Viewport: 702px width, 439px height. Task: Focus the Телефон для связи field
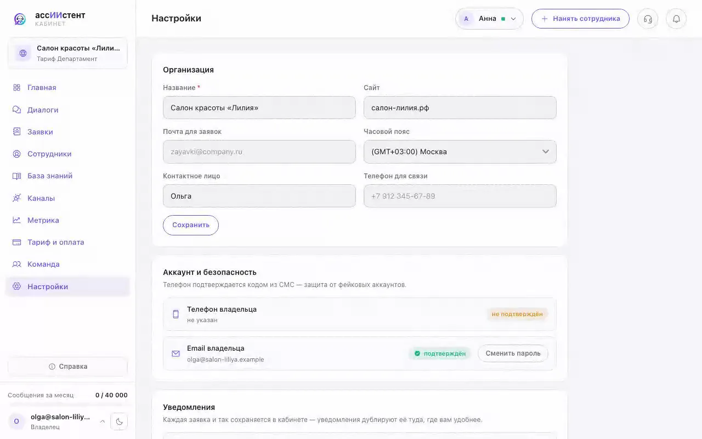click(x=460, y=196)
